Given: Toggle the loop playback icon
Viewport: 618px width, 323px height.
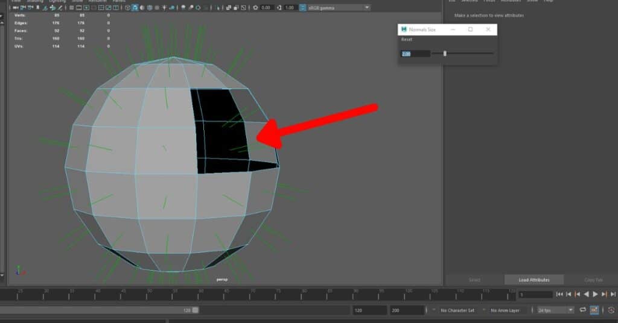Looking at the screenshot, I should click(x=583, y=310).
